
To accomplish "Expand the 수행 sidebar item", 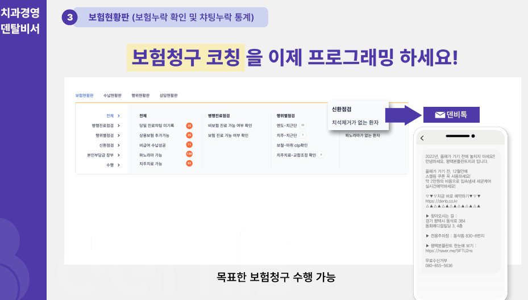I will 118,165.
